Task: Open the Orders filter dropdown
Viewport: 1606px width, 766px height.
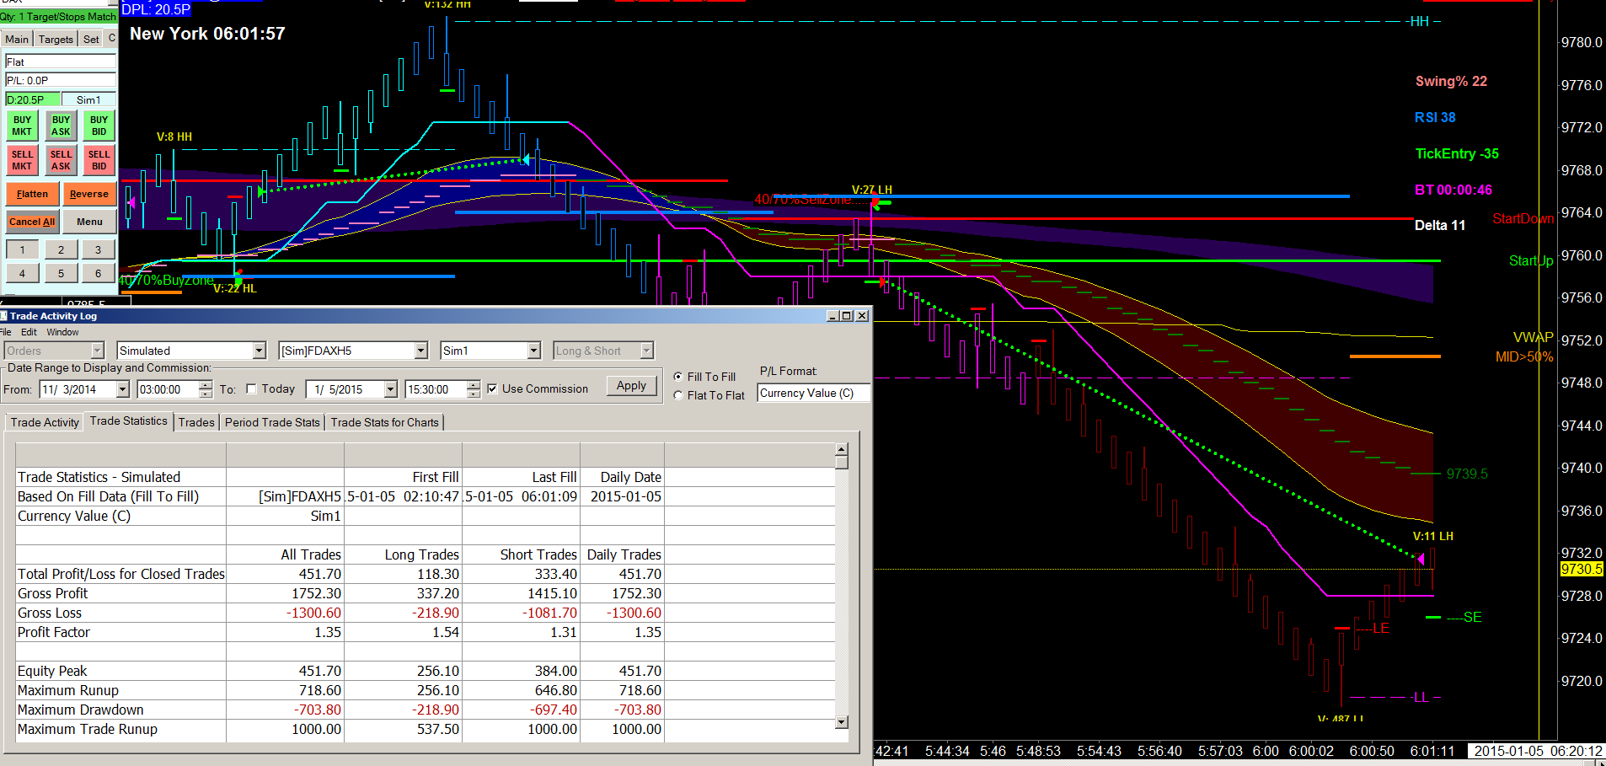Action: click(97, 351)
